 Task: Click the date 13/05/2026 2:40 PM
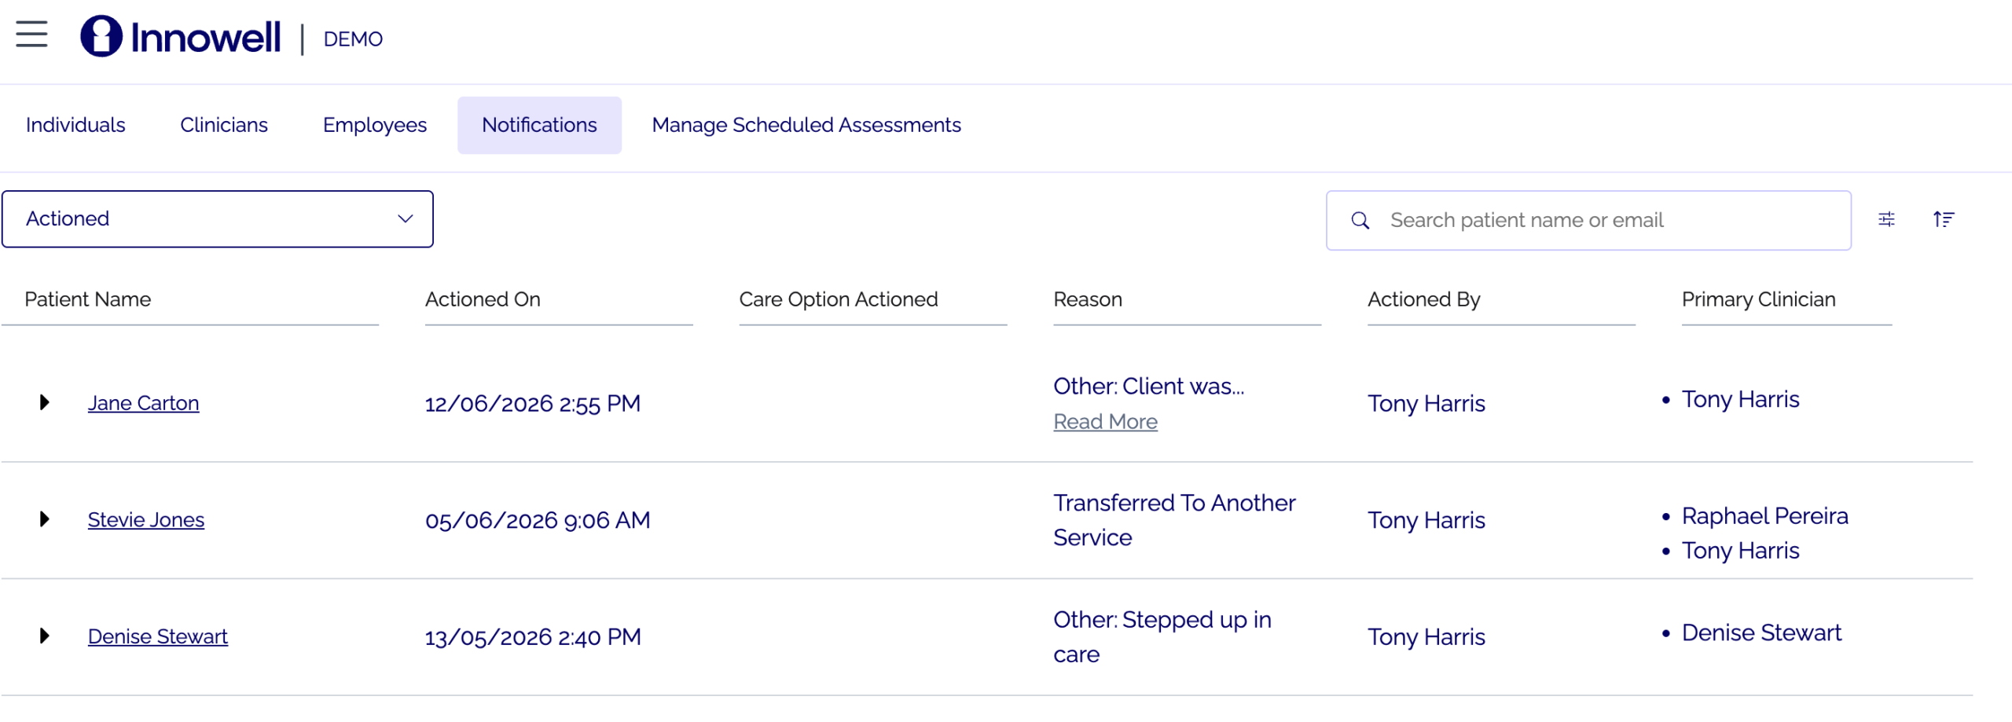click(x=533, y=637)
